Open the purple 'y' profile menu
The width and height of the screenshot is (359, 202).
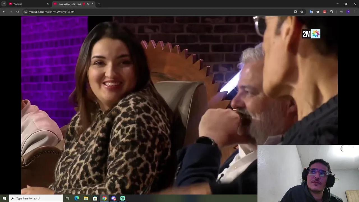[x=348, y=12]
